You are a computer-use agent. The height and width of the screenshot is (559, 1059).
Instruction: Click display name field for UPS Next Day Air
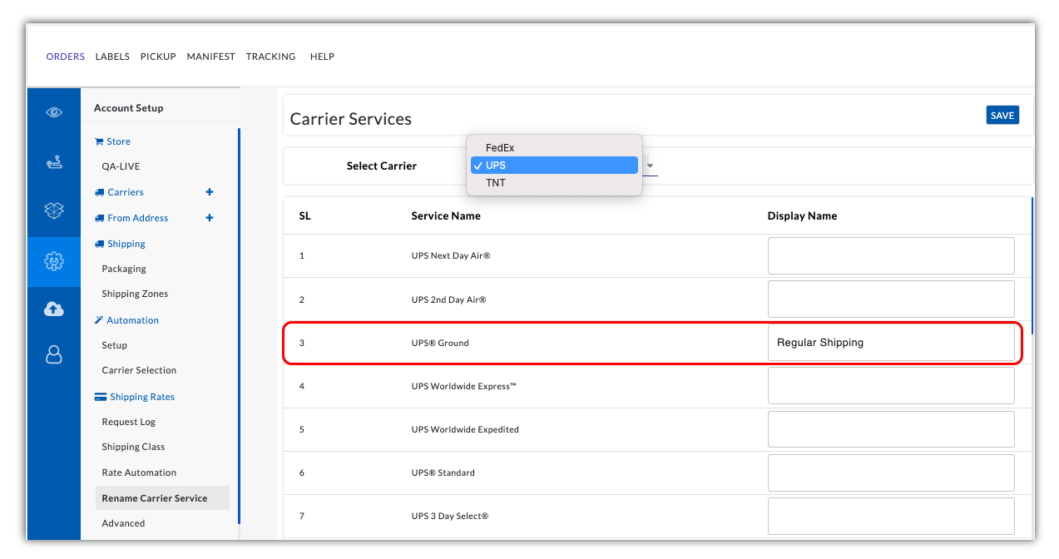click(x=891, y=255)
